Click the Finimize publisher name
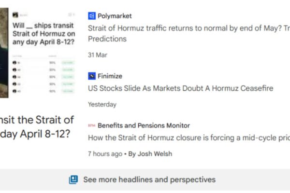 [x=110, y=76]
